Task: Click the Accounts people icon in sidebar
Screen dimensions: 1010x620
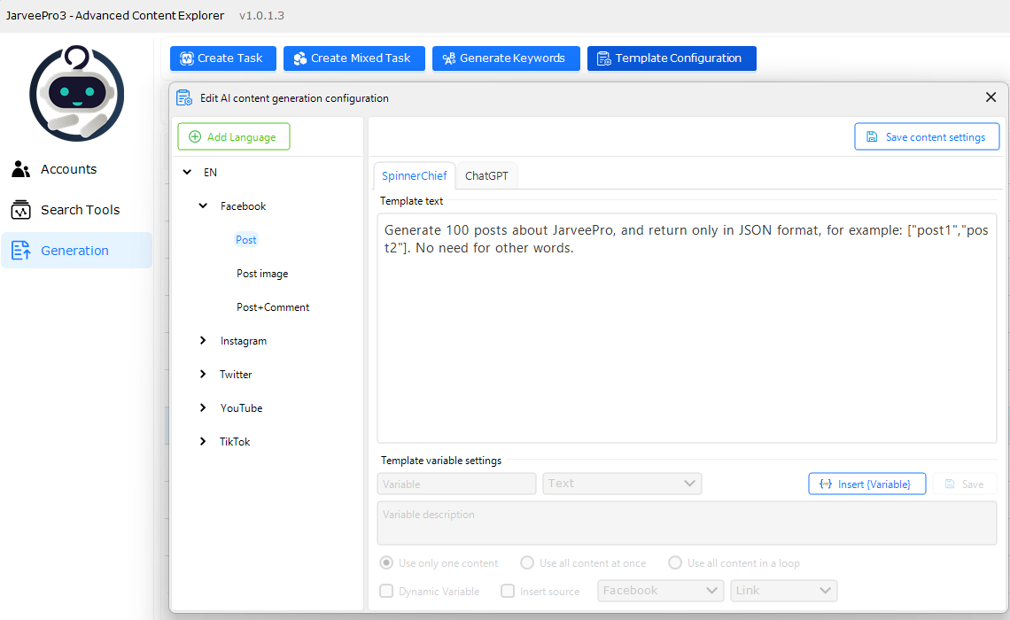Action: point(20,169)
